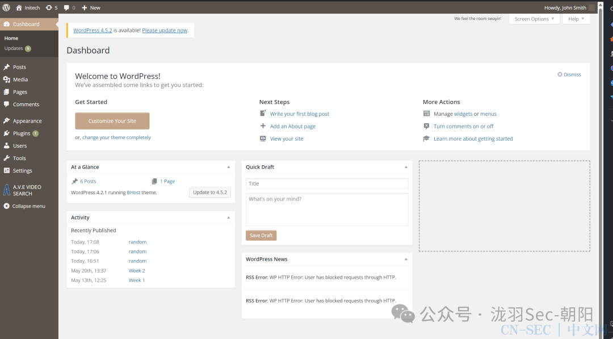Click the Quick Draft Title field
Image resolution: width=613 pixels, height=339 pixels.
(327, 183)
